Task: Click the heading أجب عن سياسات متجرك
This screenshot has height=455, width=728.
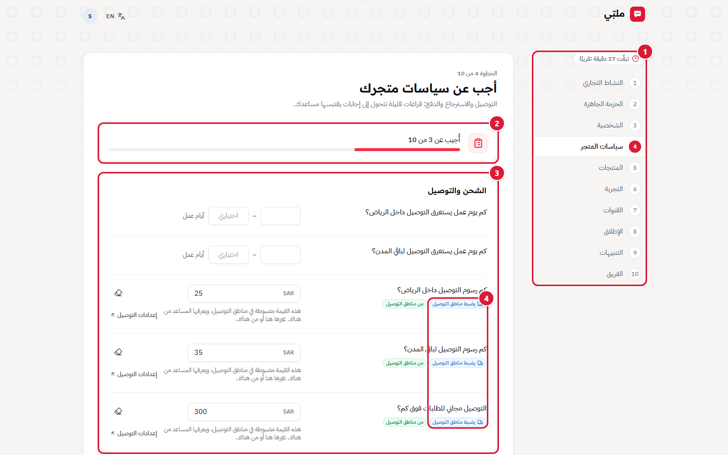Action: click(x=428, y=88)
